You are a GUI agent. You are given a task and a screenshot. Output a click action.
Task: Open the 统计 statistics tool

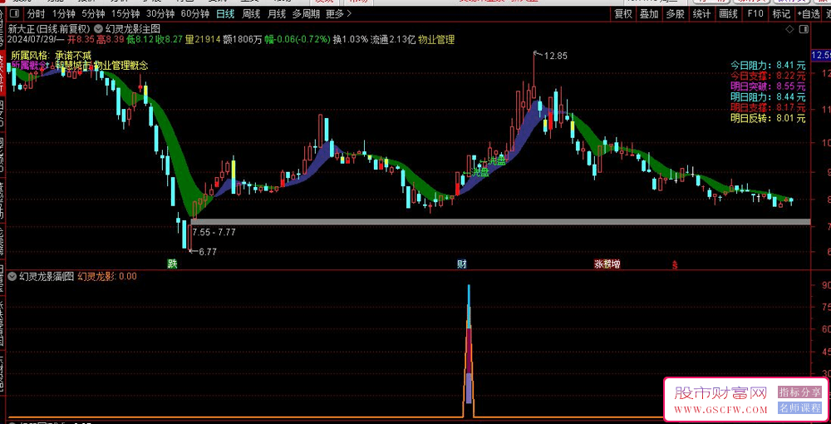click(x=701, y=14)
